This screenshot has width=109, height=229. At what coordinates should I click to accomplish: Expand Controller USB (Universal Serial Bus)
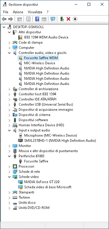[9, 104]
